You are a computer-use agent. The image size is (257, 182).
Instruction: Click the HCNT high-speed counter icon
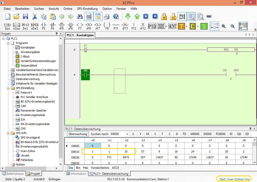(x=172, y=26)
